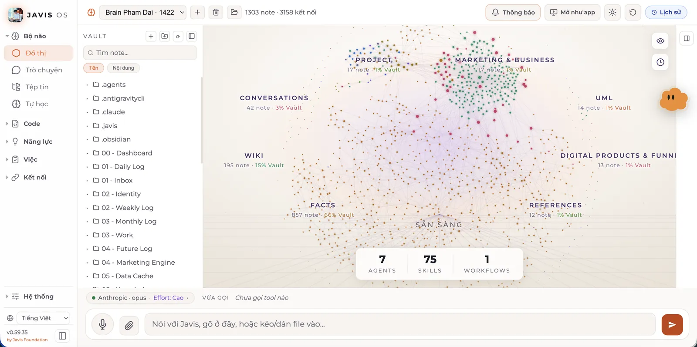
Task: Click the orange cloud mascot
Action: [673, 99]
